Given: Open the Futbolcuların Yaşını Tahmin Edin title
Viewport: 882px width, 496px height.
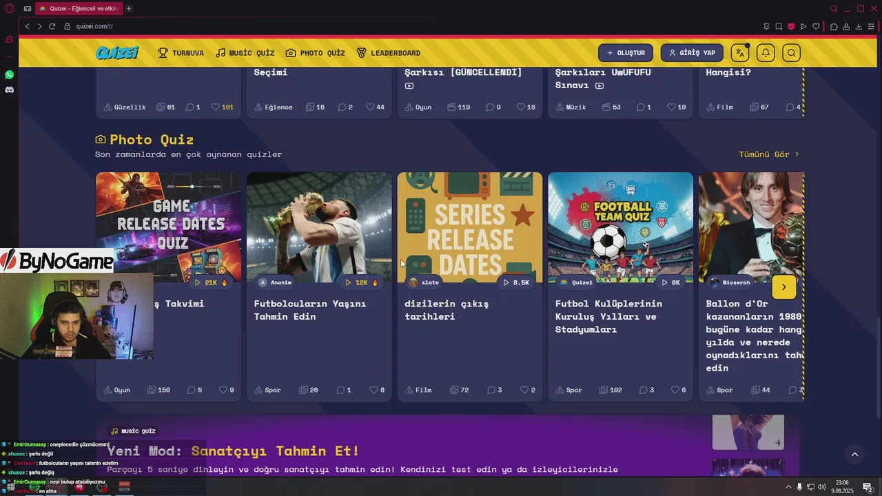Looking at the screenshot, I should [x=310, y=310].
